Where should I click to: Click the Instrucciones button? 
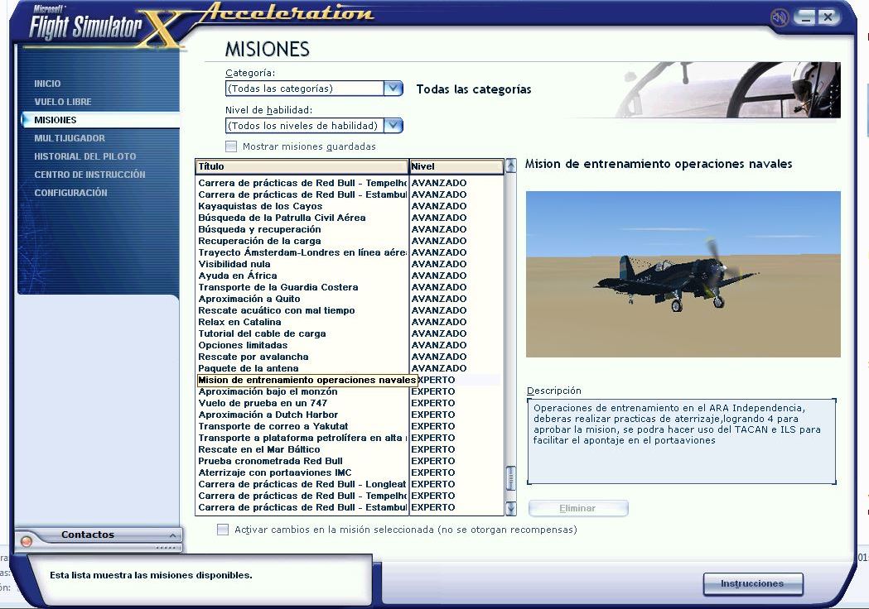coord(753,583)
